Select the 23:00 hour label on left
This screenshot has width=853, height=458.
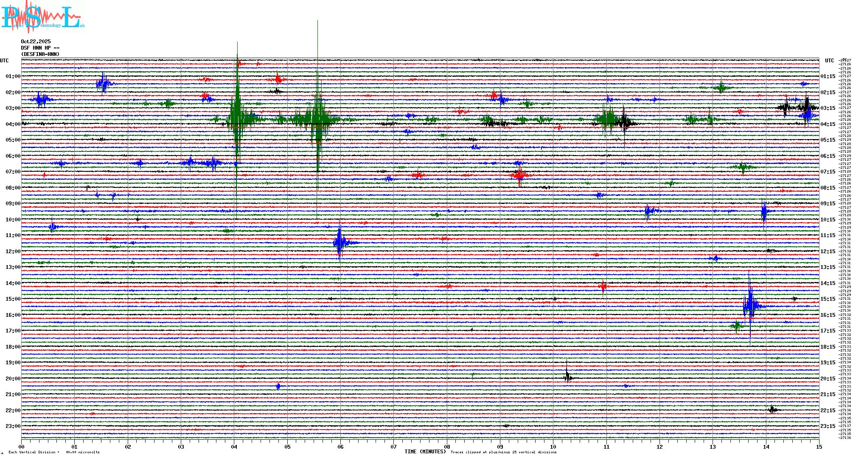pos(13,426)
